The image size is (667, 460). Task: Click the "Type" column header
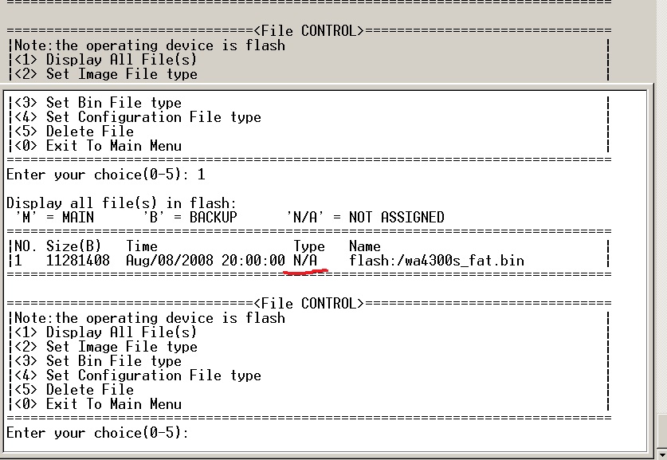[308, 246]
